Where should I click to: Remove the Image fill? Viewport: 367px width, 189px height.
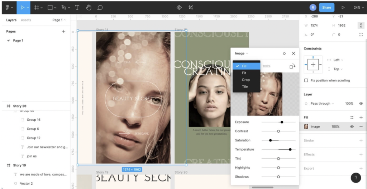tap(361, 126)
